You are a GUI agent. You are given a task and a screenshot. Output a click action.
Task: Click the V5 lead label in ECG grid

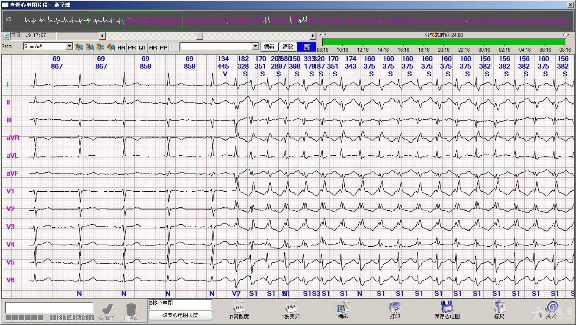click(10, 262)
